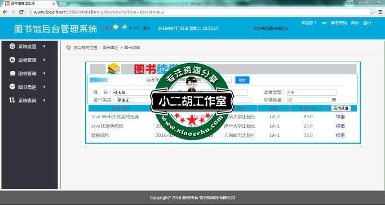Click the home icon in breadcrumb

69,47
